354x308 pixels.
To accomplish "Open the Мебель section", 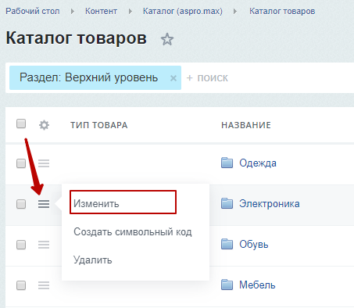I will (257, 285).
